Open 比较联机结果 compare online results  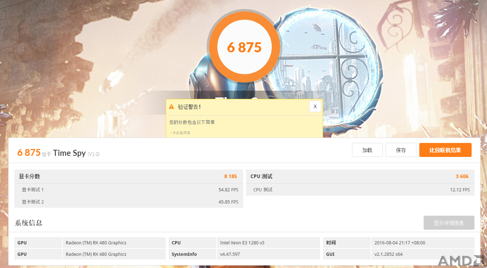(445, 150)
